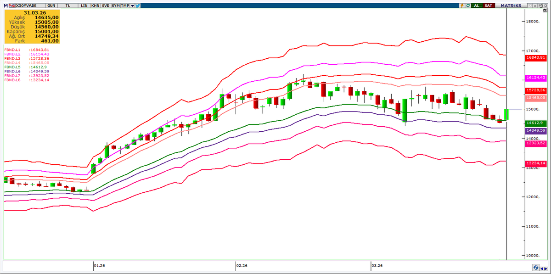
Task: Click the 15728,36 red price tag
Action: click(536, 90)
